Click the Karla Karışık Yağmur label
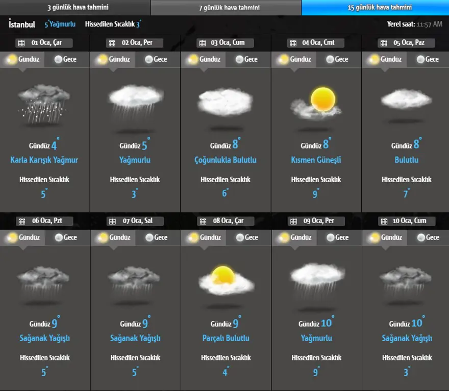The height and width of the screenshot is (391, 449). (44, 160)
